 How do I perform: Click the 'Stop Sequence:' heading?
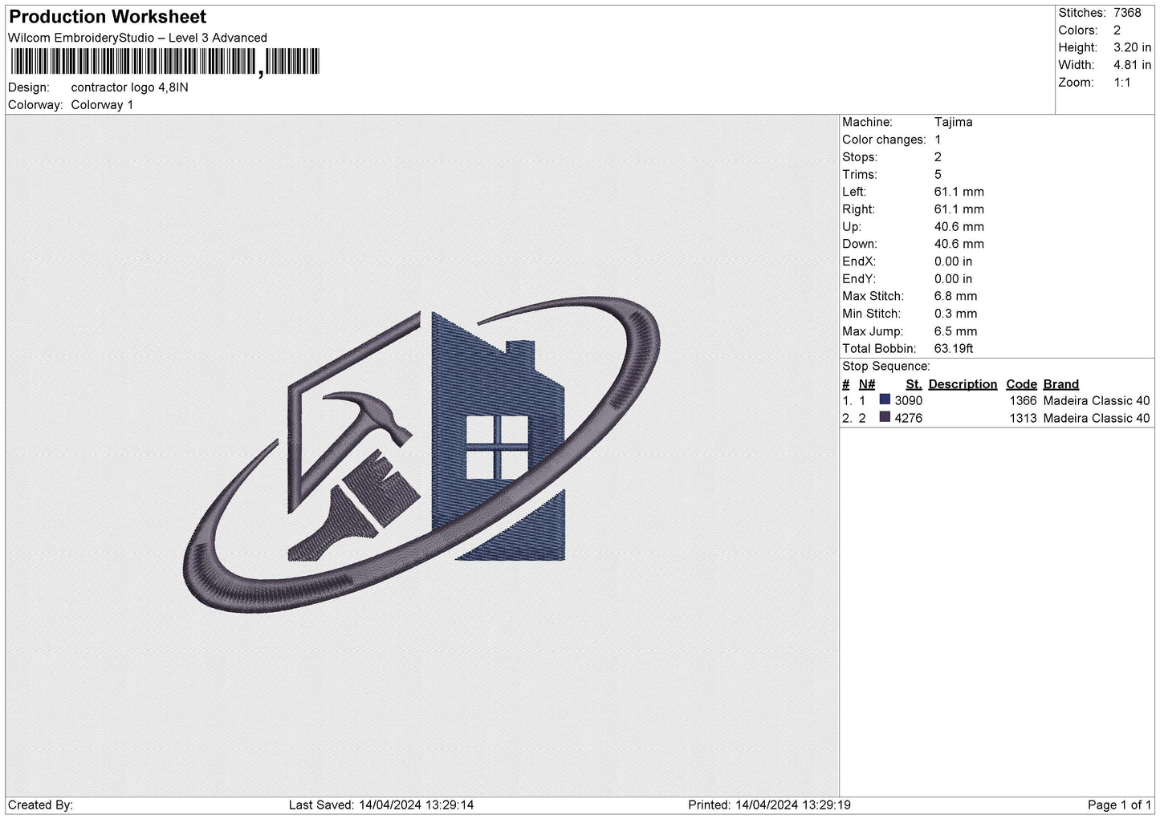pyautogui.click(x=886, y=367)
